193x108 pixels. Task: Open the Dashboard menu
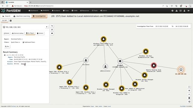tap(33, 11)
